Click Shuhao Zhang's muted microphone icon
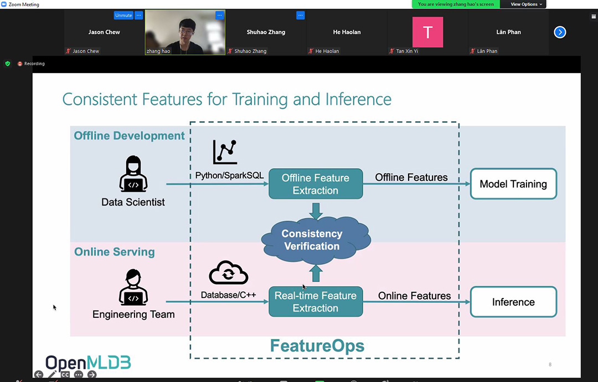The width and height of the screenshot is (598, 382). coord(230,51)
